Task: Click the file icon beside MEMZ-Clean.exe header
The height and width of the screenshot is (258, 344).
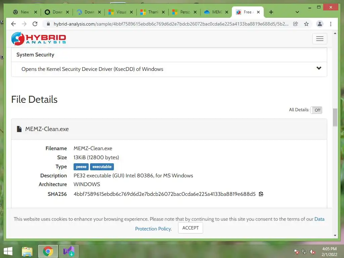Action: click(x=19, y=129)
